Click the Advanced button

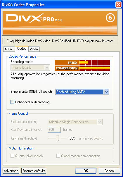click(x=11, y=171)
